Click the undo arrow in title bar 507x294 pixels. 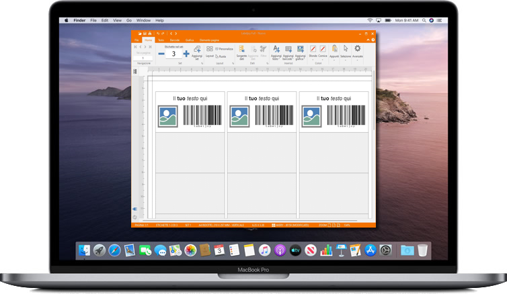pyautogui.click(x=158, y=34)
